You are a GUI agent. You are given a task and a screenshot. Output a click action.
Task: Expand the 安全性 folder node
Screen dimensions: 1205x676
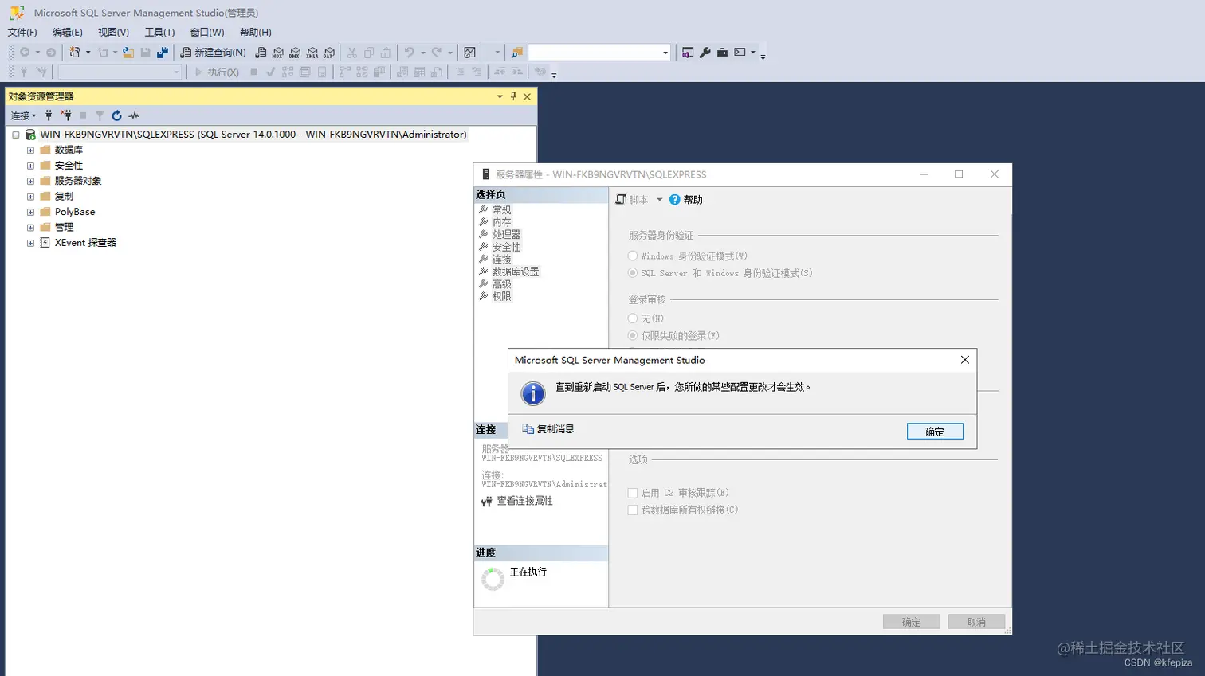30,166
